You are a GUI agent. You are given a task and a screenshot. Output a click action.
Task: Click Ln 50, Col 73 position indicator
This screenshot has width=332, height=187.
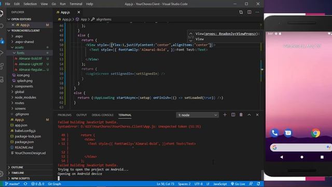pyautogui.click(x=165, y=184)
